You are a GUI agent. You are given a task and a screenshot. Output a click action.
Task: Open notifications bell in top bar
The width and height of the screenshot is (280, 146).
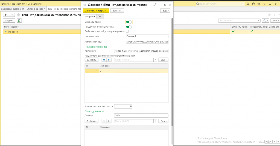[x=248, y=4]
